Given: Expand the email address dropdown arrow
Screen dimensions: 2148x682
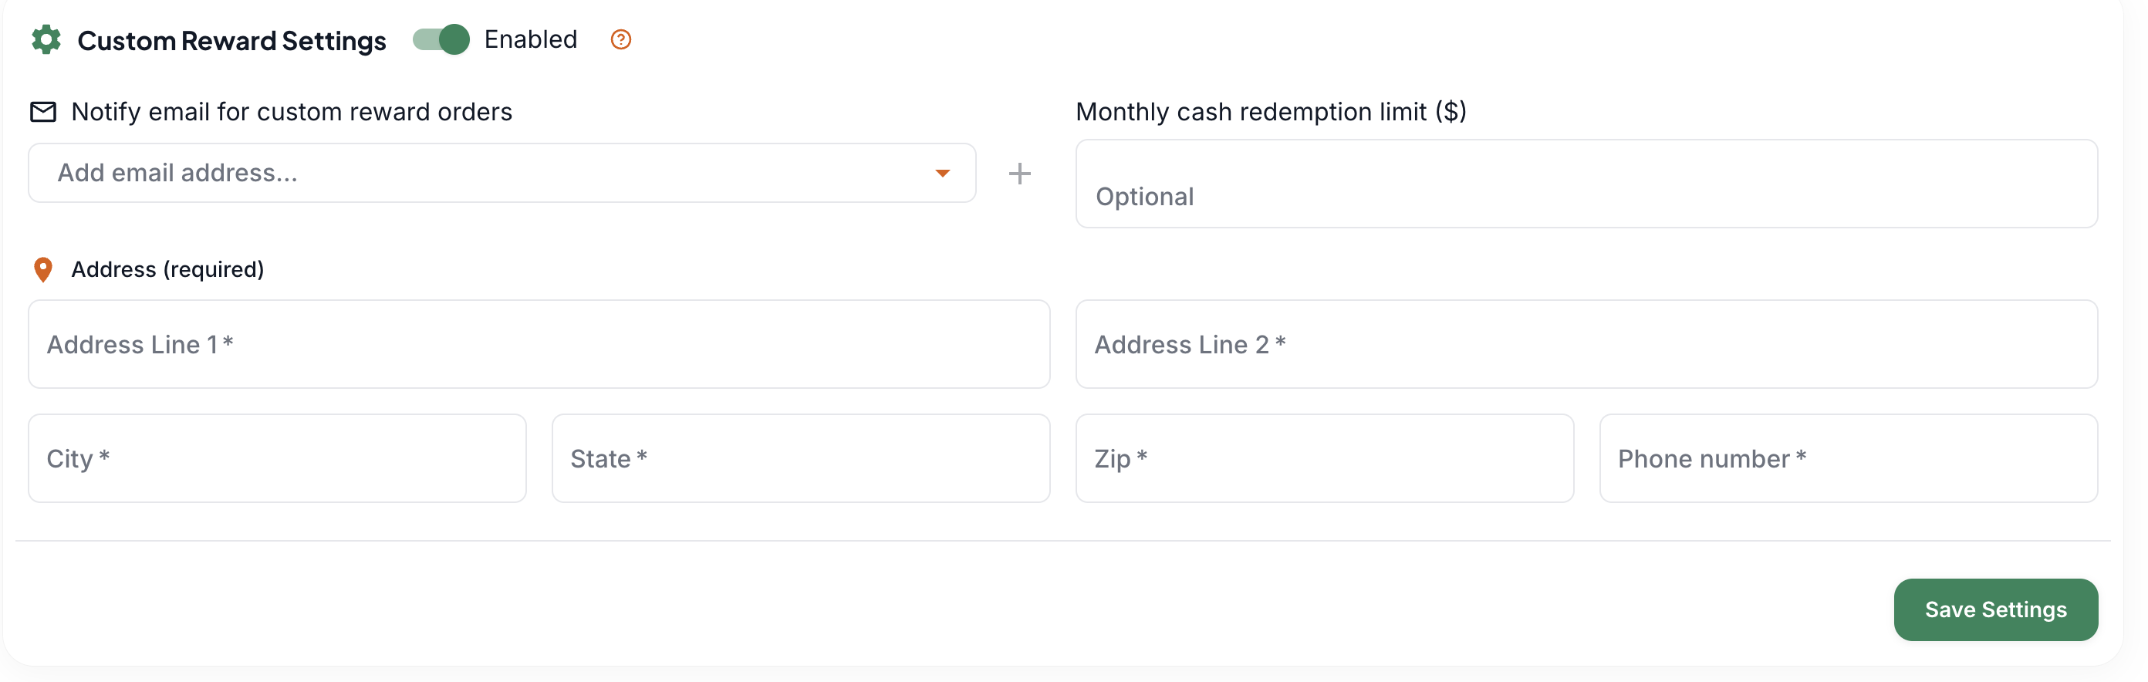Looking at the screenshot, I should 942,174.
